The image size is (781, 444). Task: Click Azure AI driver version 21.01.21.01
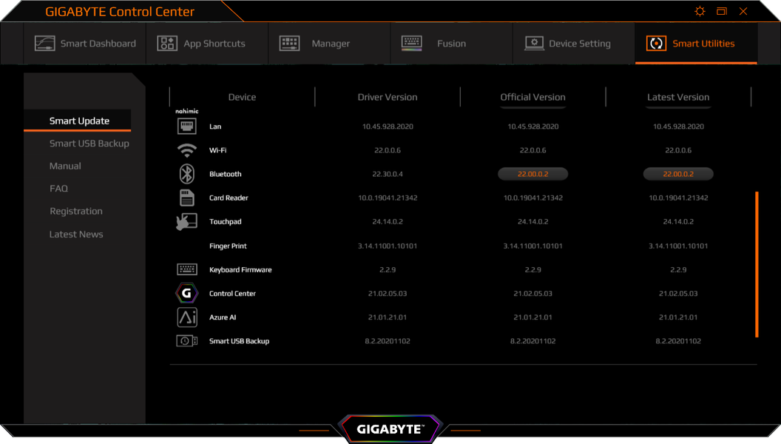[388, 317]
